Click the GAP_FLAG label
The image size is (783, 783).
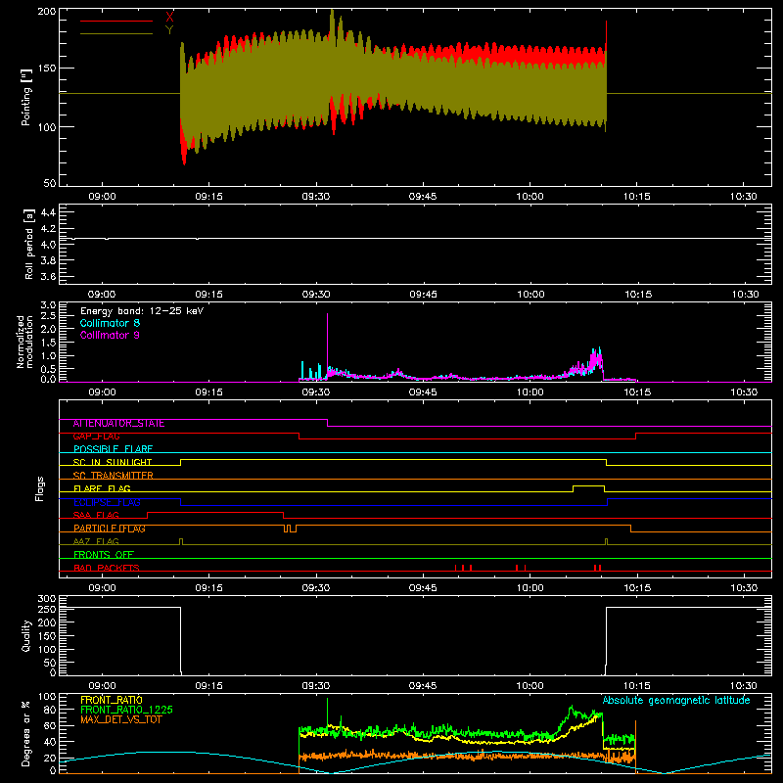(96, 436)
